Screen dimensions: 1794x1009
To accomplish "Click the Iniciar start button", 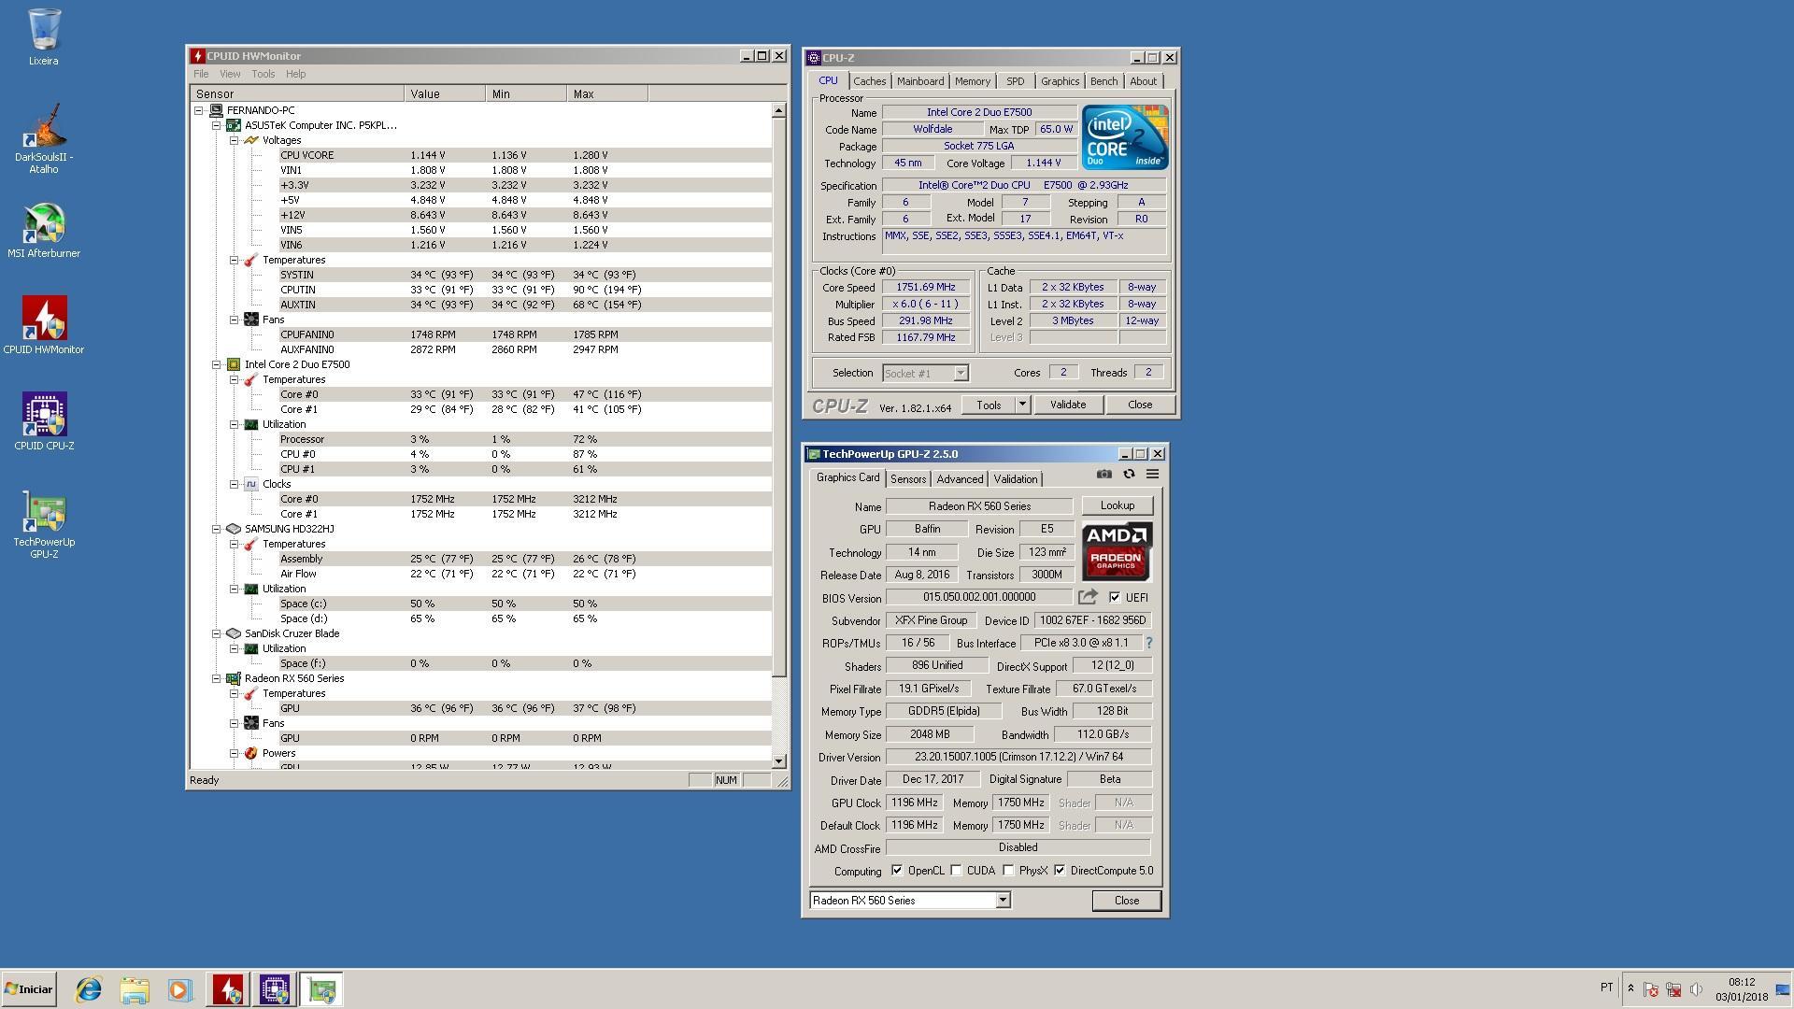I will point(28,989).
